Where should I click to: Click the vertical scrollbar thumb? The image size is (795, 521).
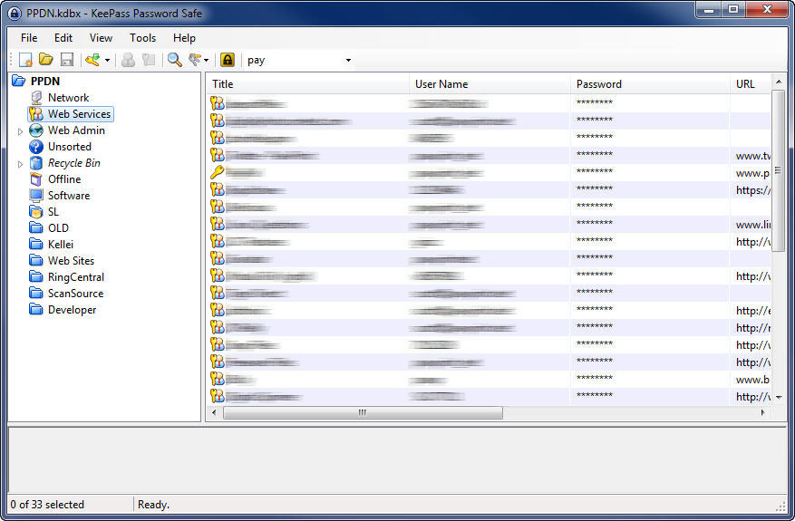778,171
